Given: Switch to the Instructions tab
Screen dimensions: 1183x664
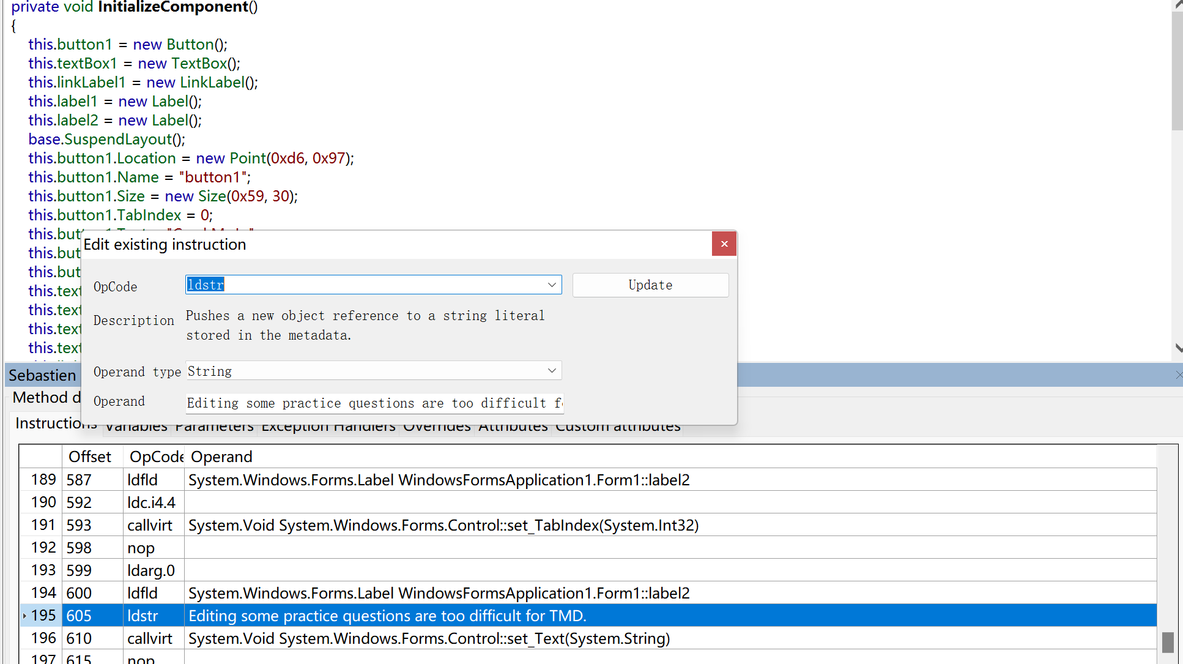Looking at the screenshot, I should pyautogui.click(x=55, y=423).
